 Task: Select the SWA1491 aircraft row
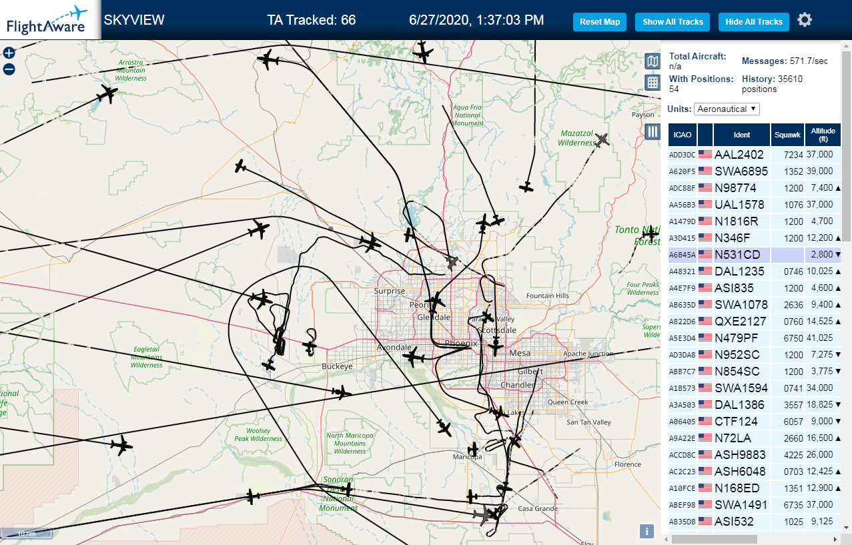755,505
